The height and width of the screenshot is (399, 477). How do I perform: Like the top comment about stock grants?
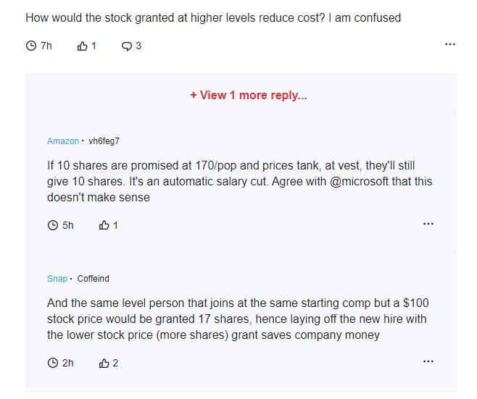point(82,46)
